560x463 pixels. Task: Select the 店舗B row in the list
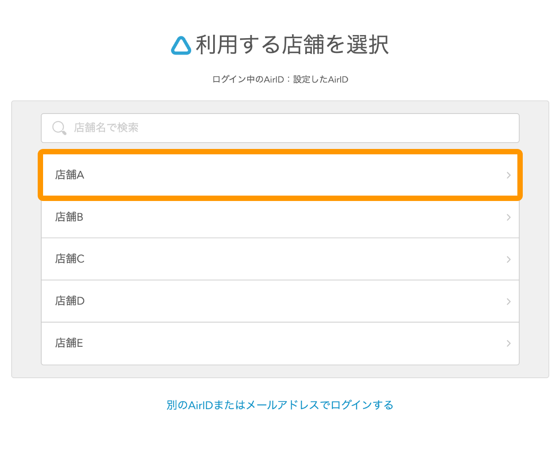tap(280, 217)
